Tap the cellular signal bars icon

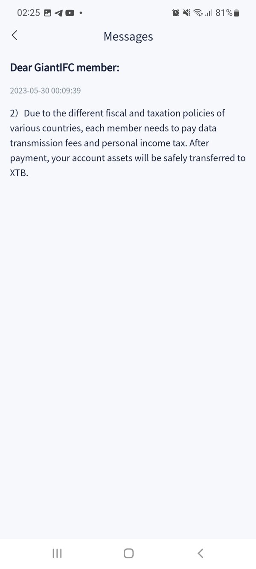pos(208,13)
